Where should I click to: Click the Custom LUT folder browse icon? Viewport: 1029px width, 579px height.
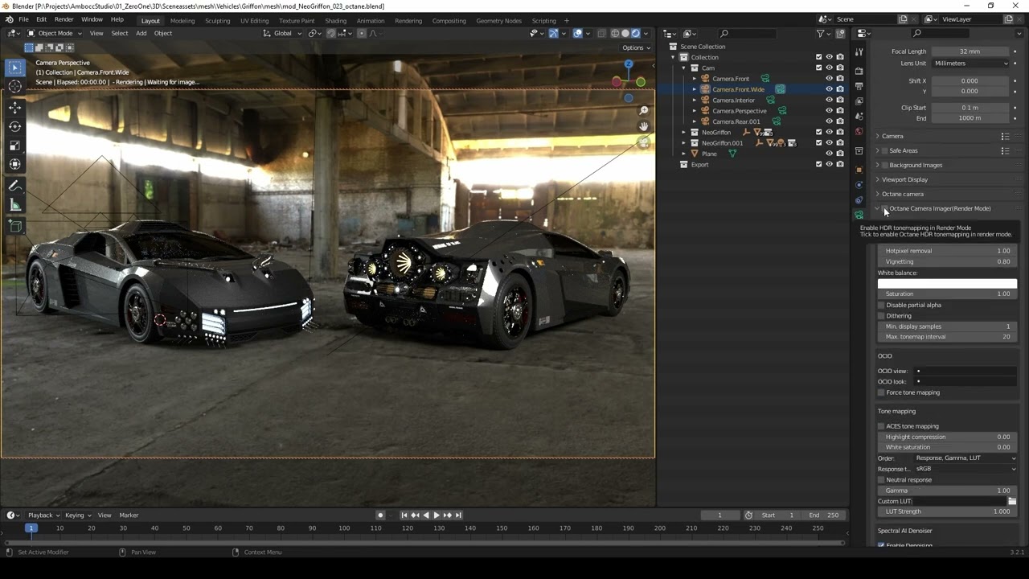point(1011,501)
